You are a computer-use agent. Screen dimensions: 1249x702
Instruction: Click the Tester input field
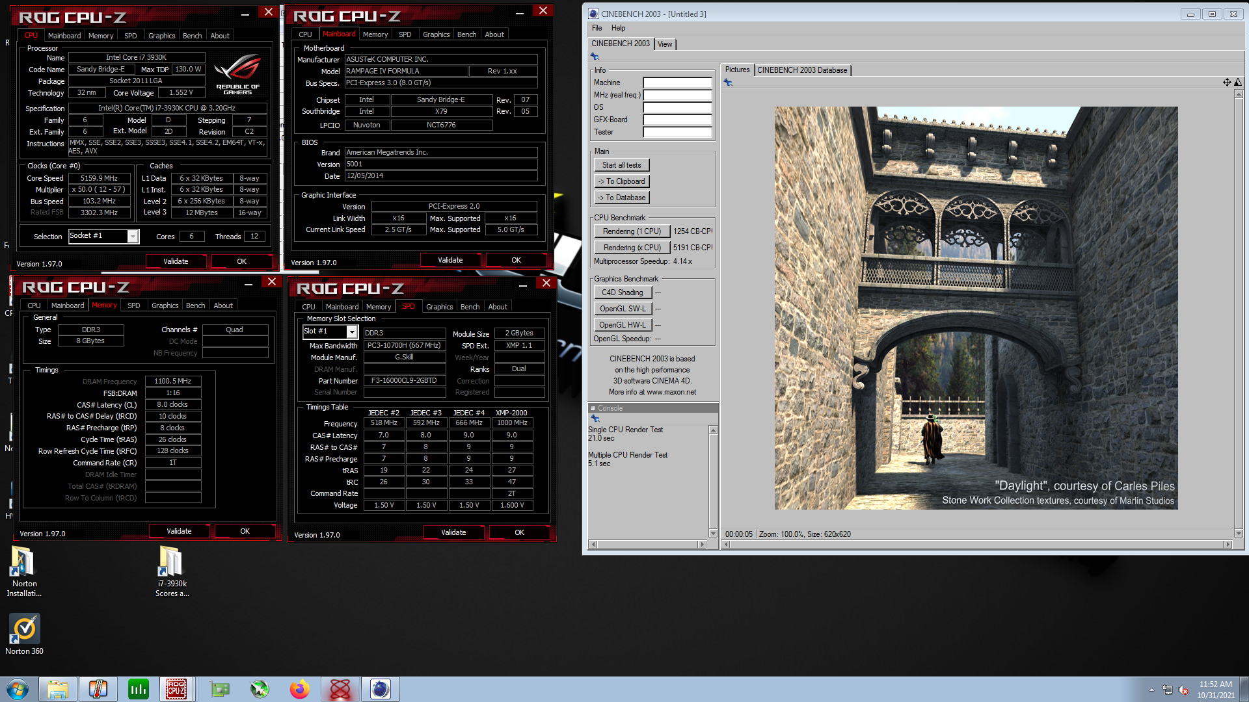[677, 132]
